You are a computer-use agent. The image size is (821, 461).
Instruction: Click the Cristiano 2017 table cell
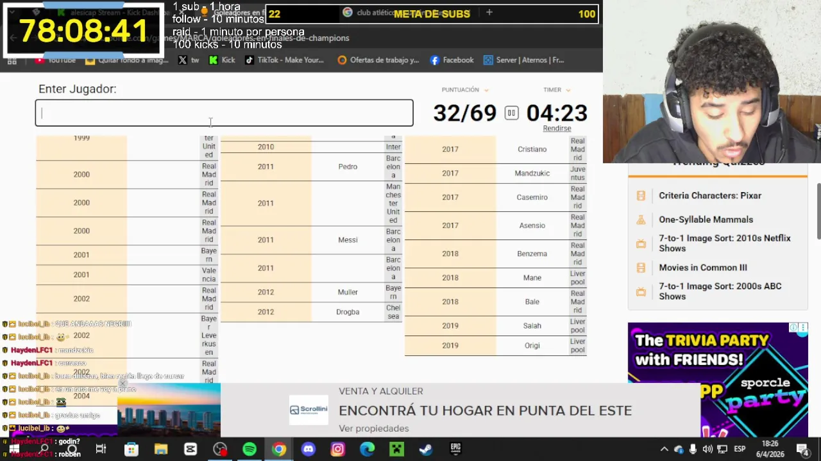click(x=532, y=149)
